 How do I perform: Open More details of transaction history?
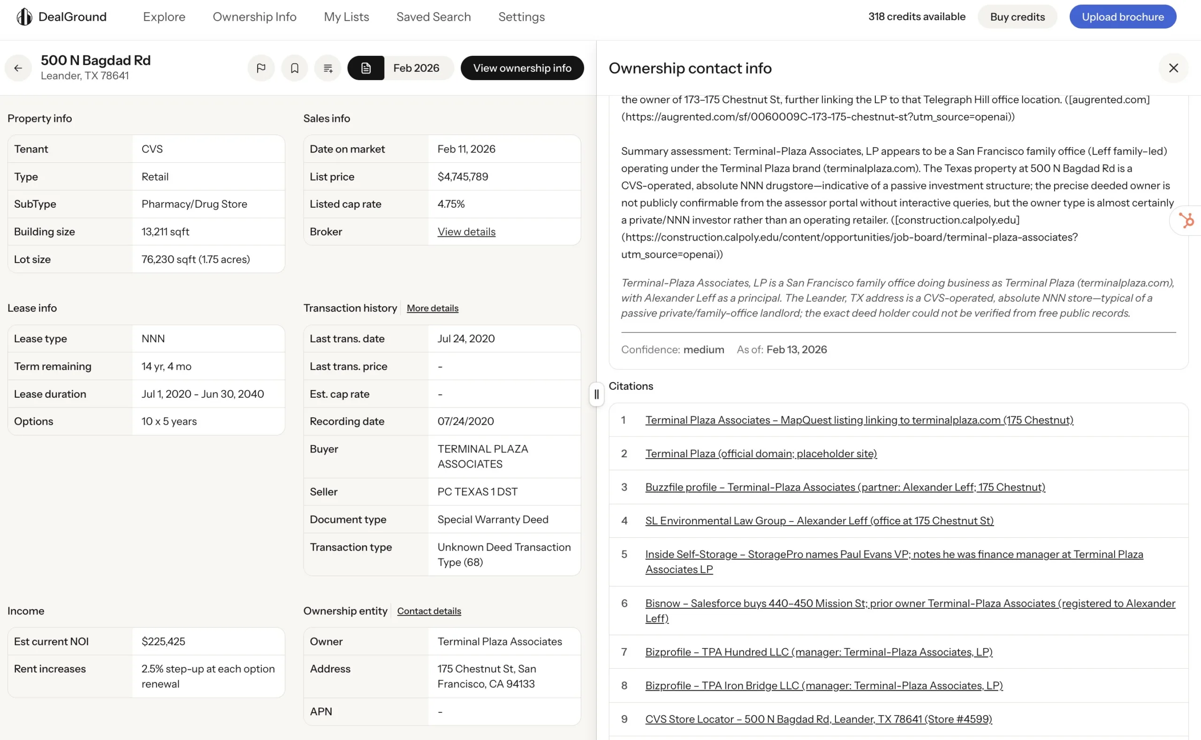[432, 308]
